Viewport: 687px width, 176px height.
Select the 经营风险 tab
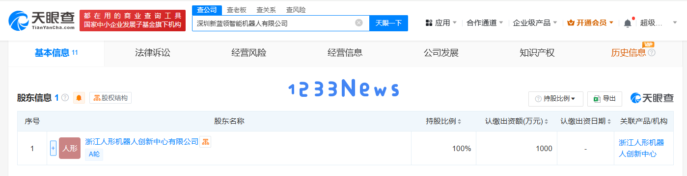(248, 53)
